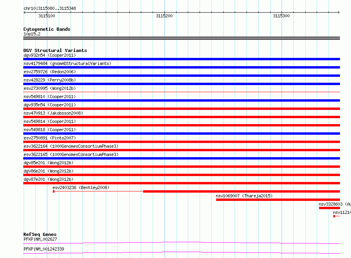Click dgv935n54 (Cooper2011) label
The image size is (351, 258).
point(50,105)
